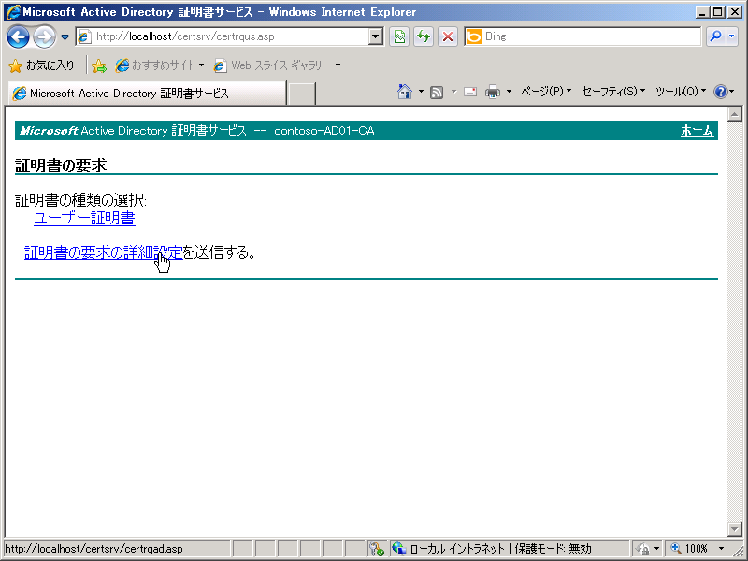Open the Web スライス ギャラリー item
The image size is (748, 561).
[x=277, y=65]
